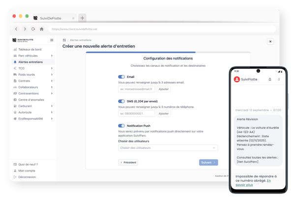Screen dimensions: 295x197
Task: Disable the Email notification toggle
Action: click(x=121, y=77)
